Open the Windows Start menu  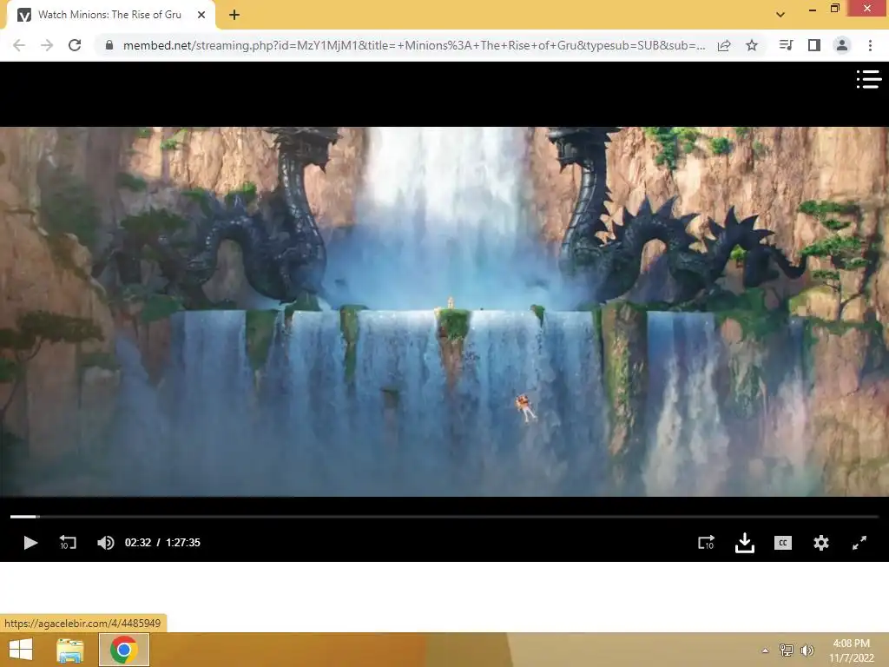click(x=21, y=650)
